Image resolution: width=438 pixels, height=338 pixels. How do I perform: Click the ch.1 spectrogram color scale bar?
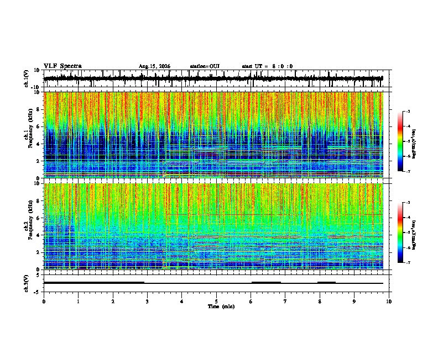[400, 141]
